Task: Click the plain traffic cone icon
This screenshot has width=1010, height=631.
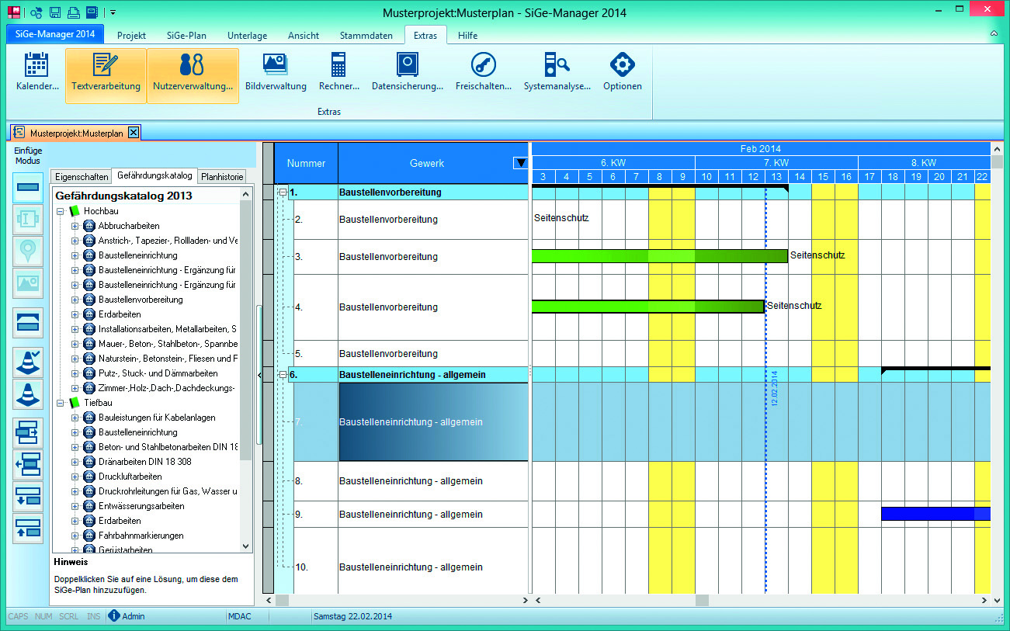Action: 28,394
